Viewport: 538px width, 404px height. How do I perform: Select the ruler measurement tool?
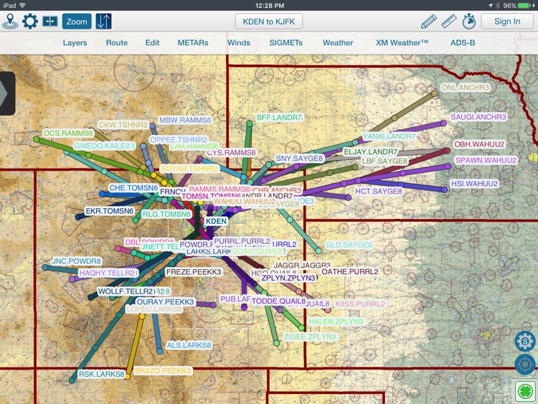pos(449,22)
